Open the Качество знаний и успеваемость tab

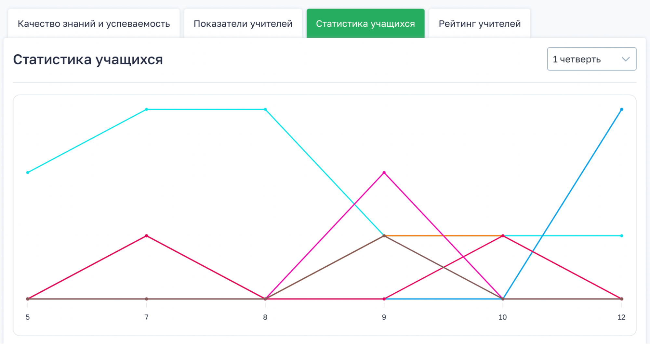pos(94,24)
